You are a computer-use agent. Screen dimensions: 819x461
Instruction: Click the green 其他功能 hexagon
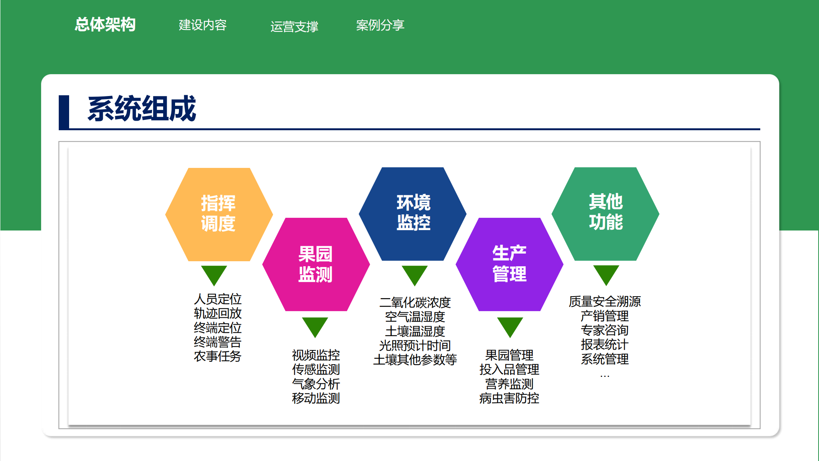tap(606, 213)
